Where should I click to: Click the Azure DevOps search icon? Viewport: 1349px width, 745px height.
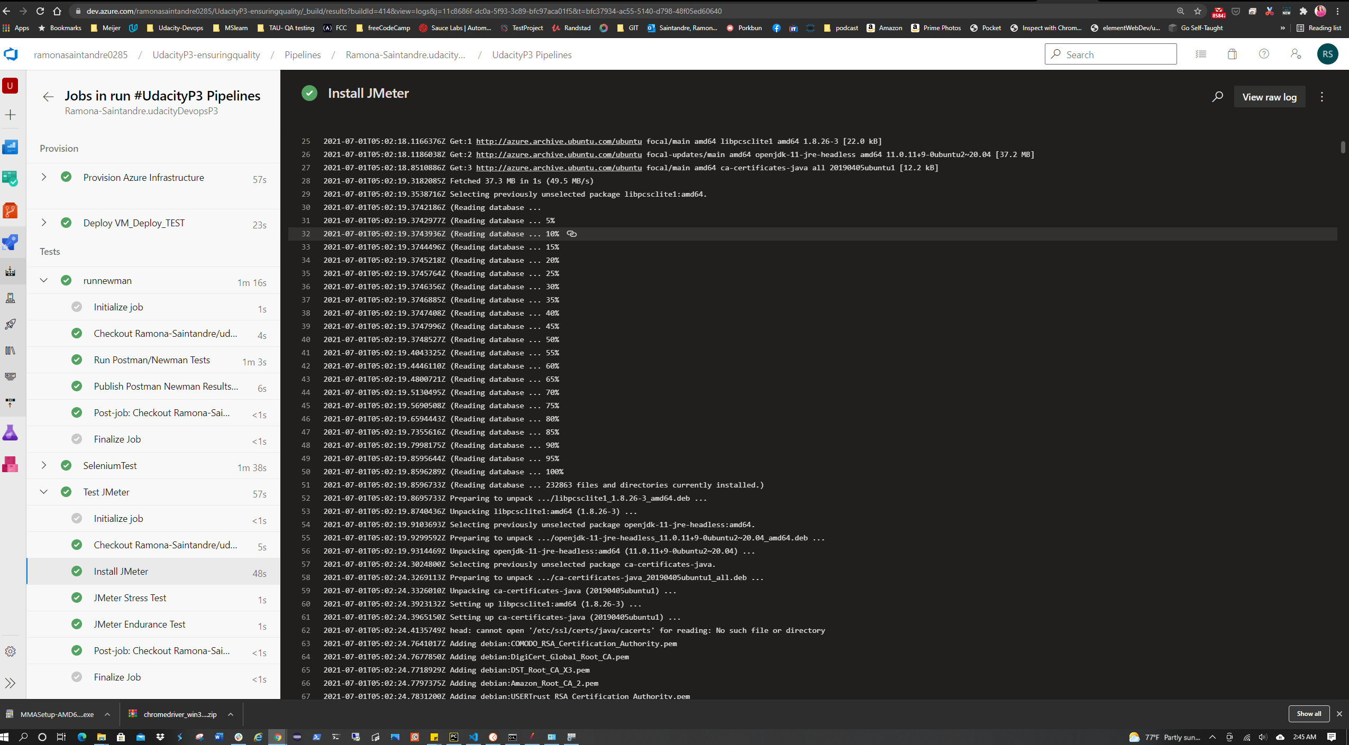point(1057,54)
